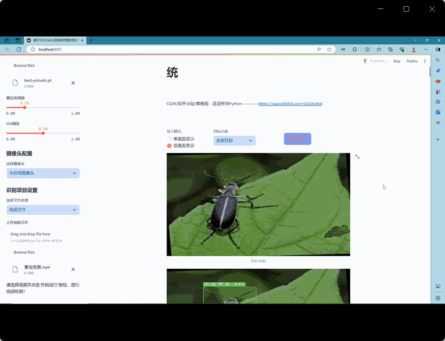
Task: Open sidebar settings gear
Action: 438,298
